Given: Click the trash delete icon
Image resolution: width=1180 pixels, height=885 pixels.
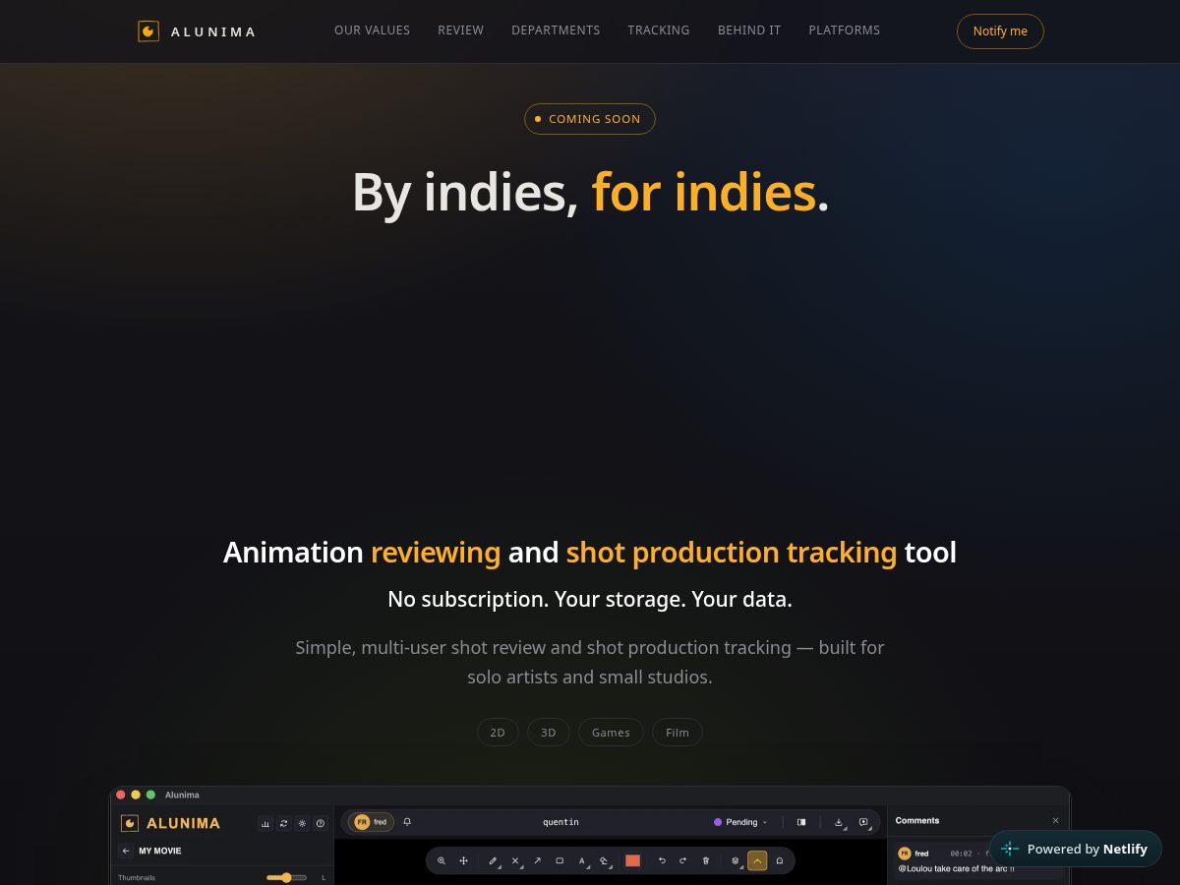Looking at the screenshot, I should (x=705, y=860).
